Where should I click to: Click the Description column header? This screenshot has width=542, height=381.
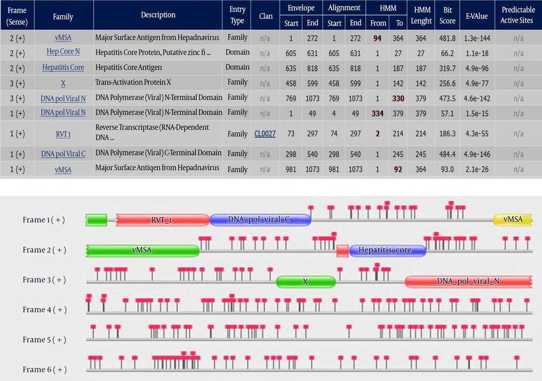[158, 15]
